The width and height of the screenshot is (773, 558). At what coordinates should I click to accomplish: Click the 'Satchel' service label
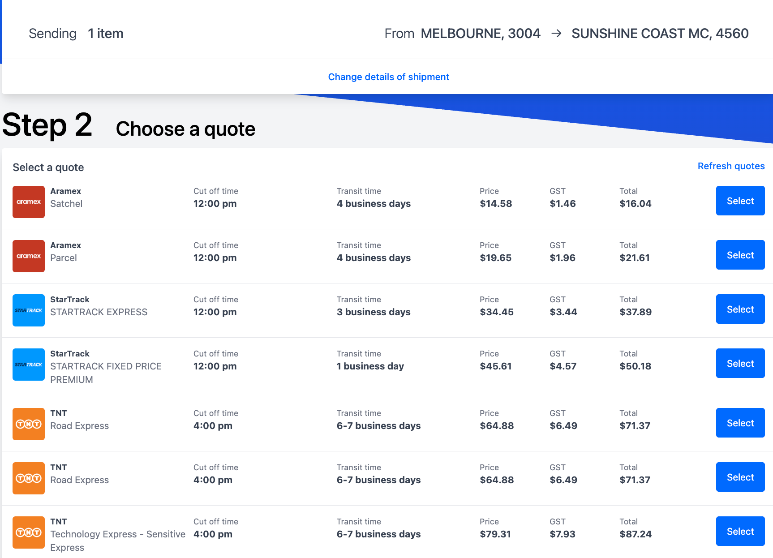[66, 204]
